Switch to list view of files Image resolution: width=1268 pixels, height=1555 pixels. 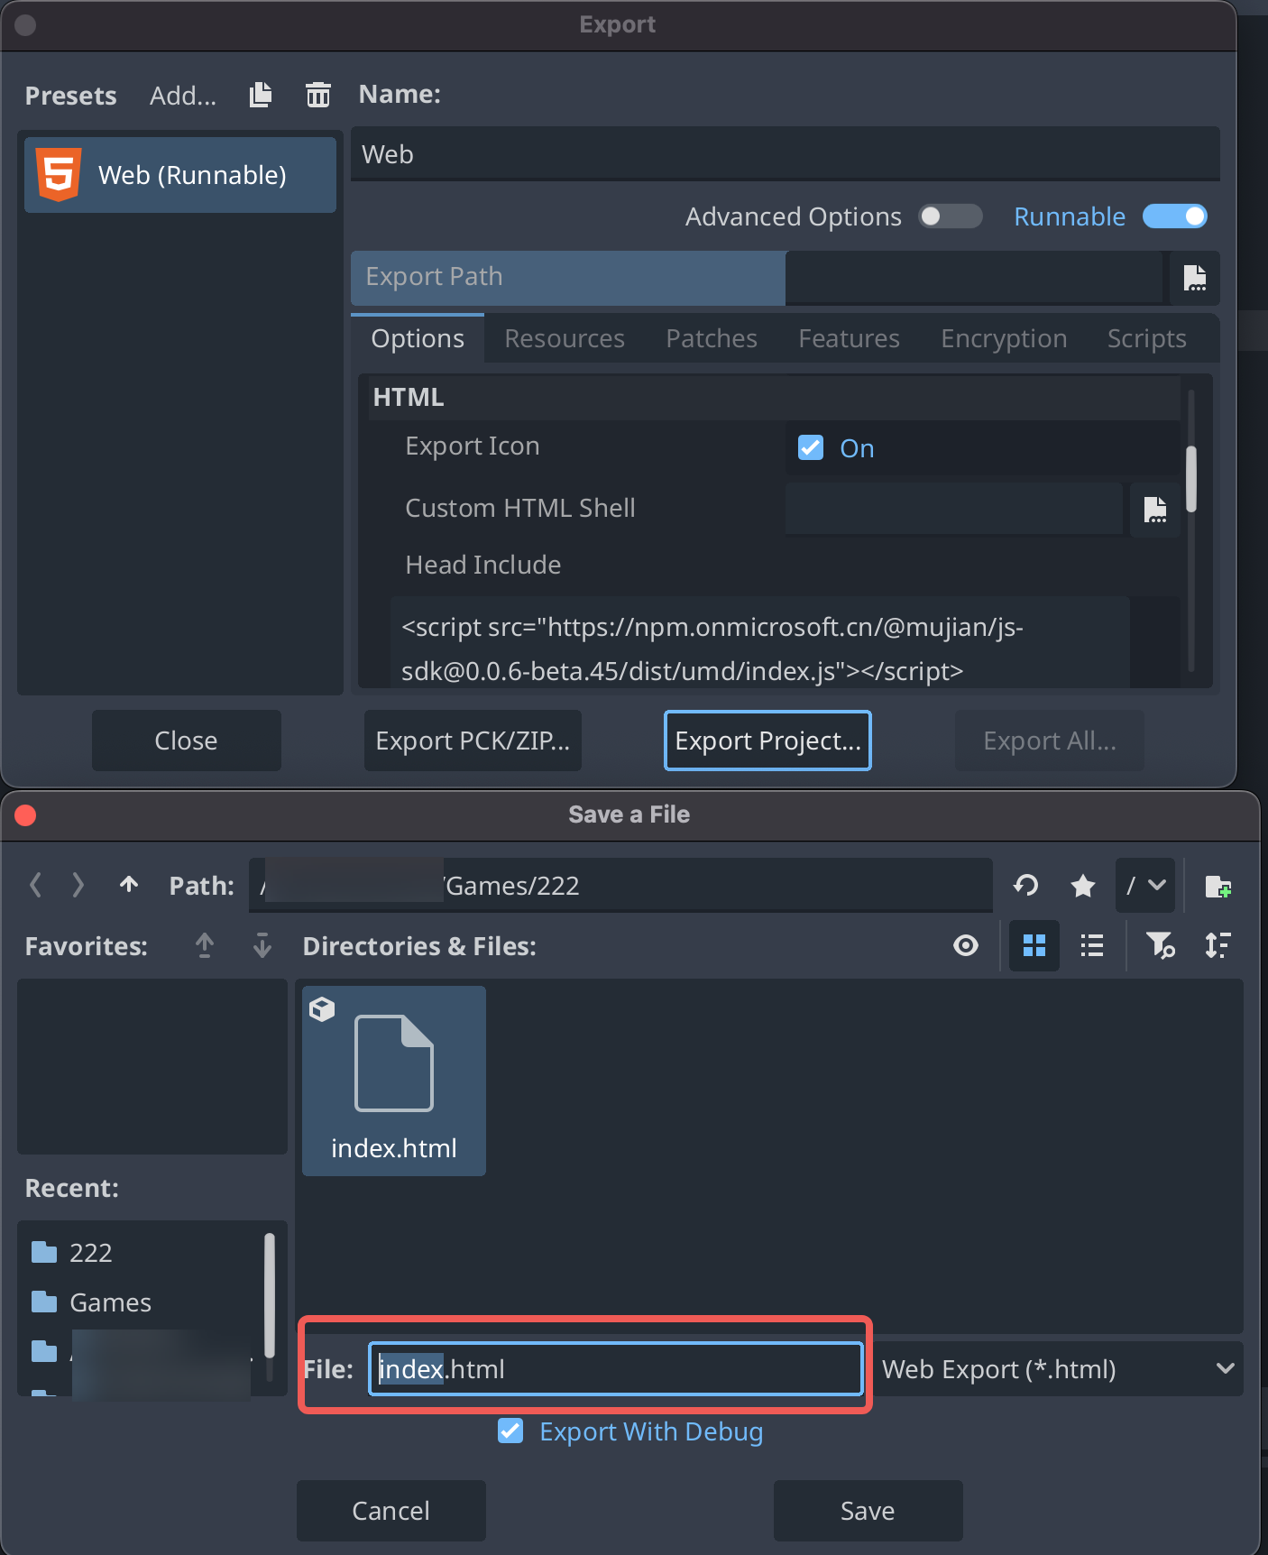pyautogui.click(x=1091, y=945)
